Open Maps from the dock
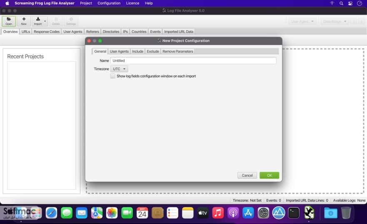The width and height of the screenshot is (367, 224). click(97, 213)
